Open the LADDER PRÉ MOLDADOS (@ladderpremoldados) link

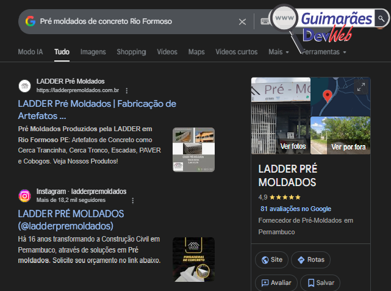pos(71,220)
